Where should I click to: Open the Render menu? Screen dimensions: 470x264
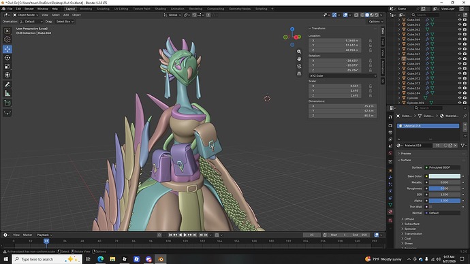[x=29, y=9]
